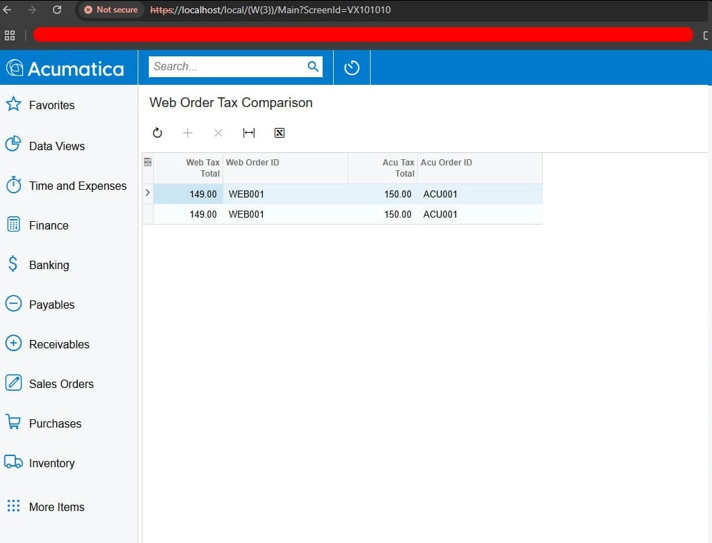Click the browser reload button

click(x=57, y=10)
